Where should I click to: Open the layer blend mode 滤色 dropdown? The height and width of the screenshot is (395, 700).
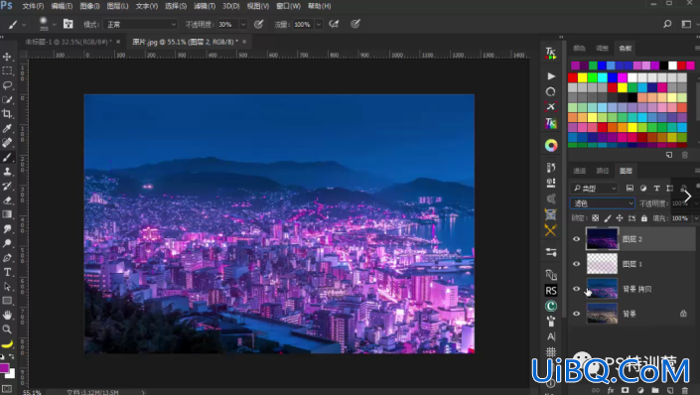coord(602,203)
